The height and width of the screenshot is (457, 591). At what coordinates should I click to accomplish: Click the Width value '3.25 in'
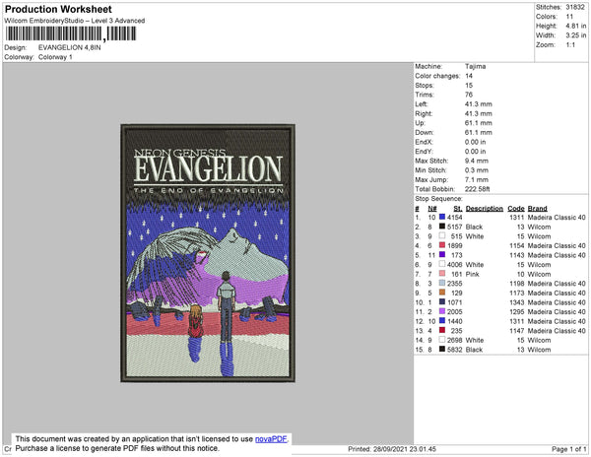[575, 35]
